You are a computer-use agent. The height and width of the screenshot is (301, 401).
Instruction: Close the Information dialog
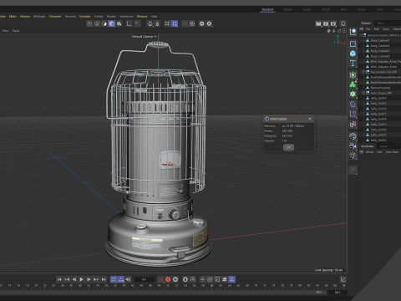pos(310,119)
